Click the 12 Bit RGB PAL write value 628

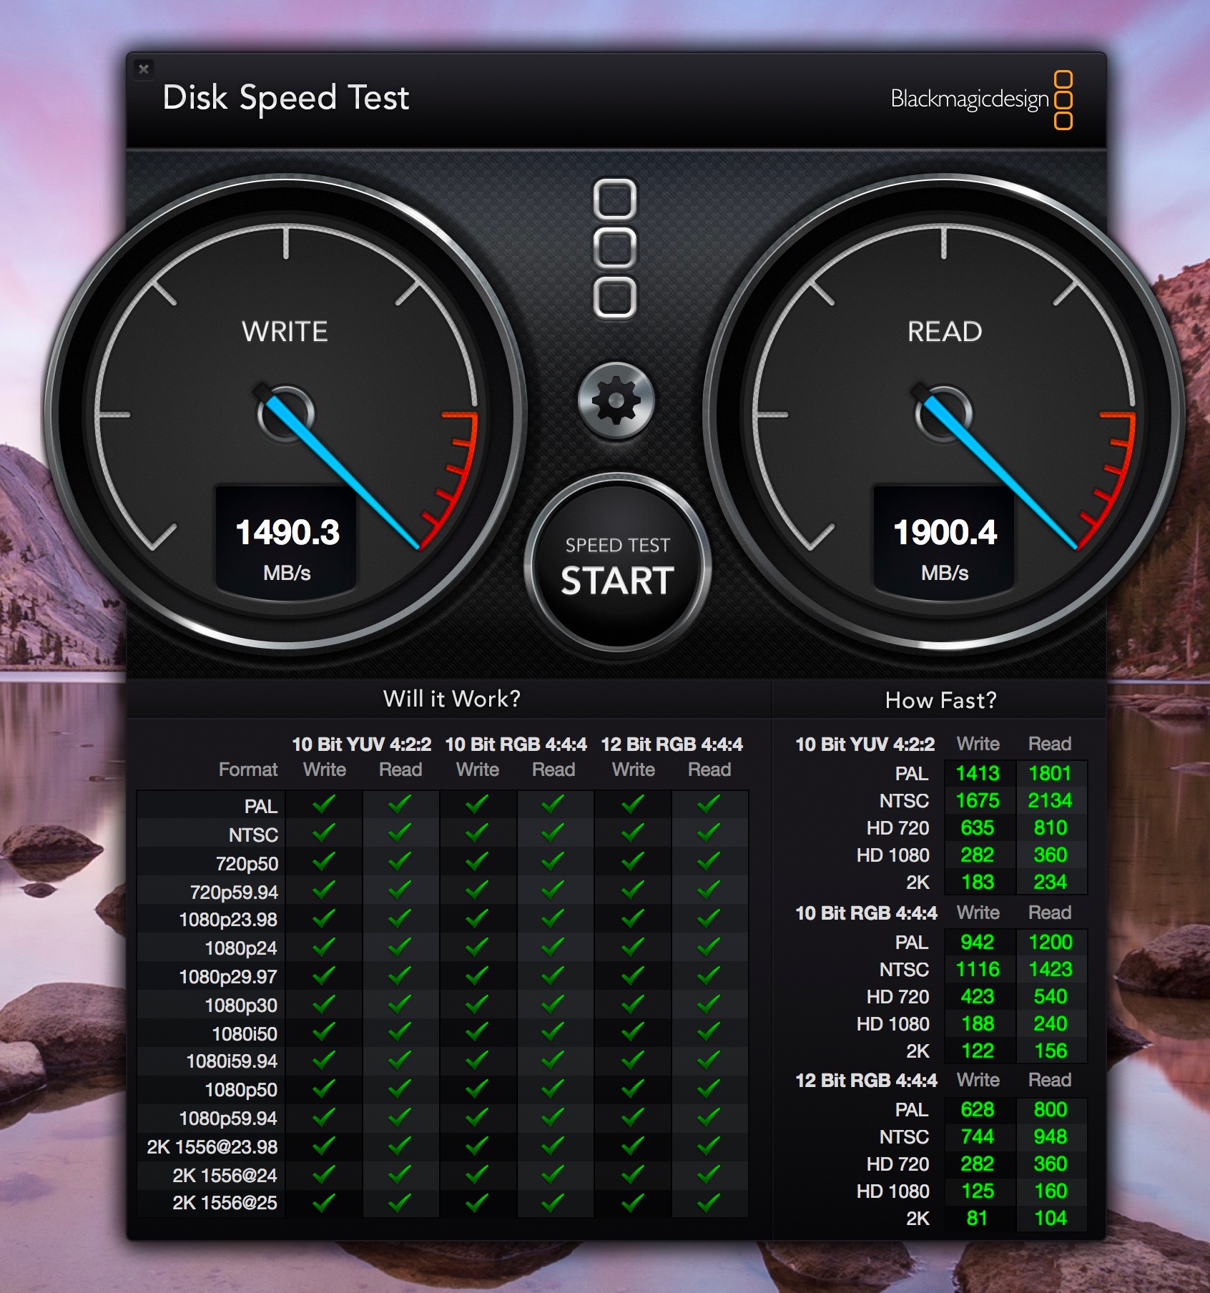tap(978, 1109)
